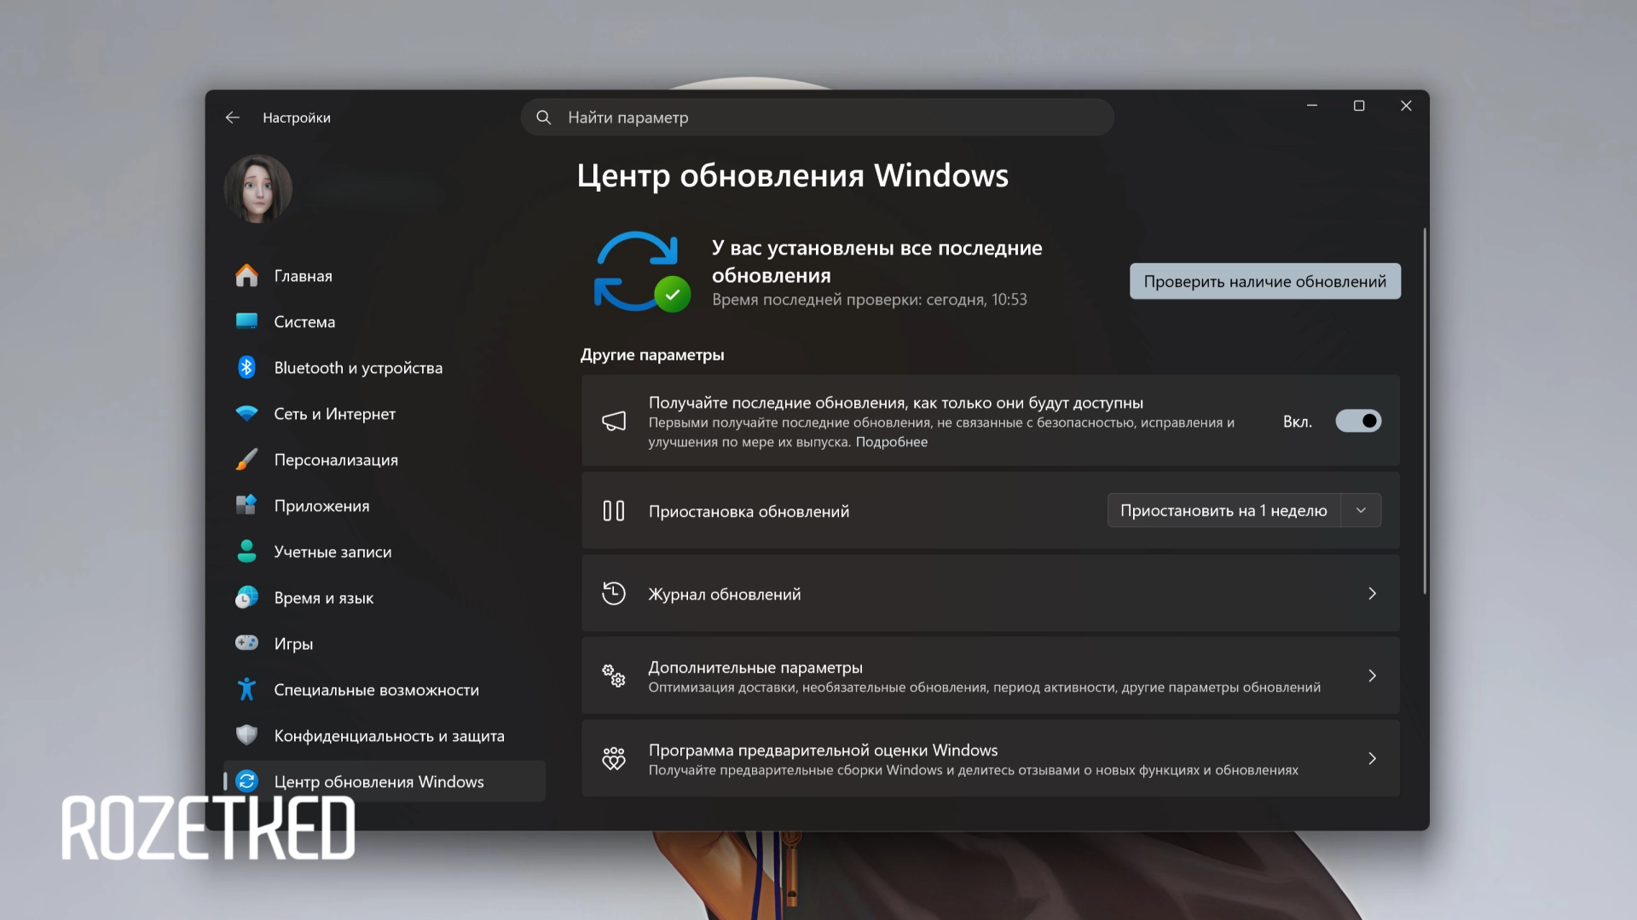
Task: Open Конфиденциальность и защита shield icon
Action: click(x=247, y=735)
